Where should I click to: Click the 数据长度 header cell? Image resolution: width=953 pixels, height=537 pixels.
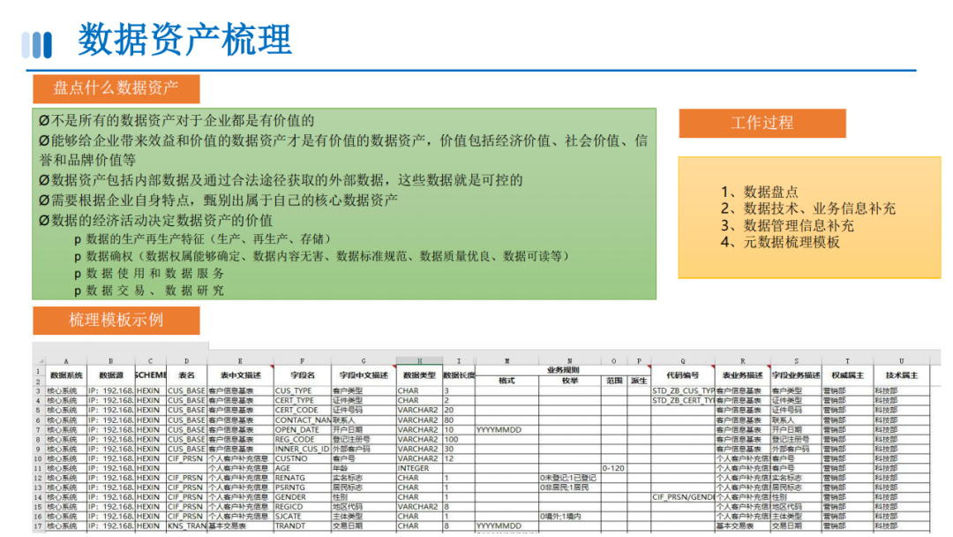[459, 375]
